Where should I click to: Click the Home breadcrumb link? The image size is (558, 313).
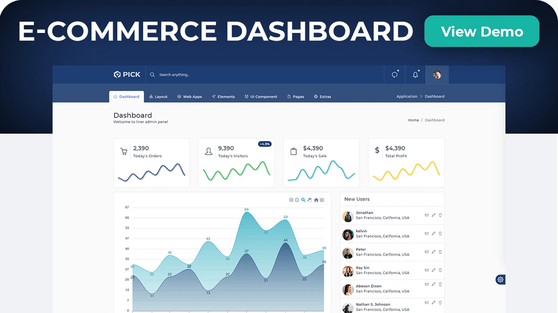413,120
